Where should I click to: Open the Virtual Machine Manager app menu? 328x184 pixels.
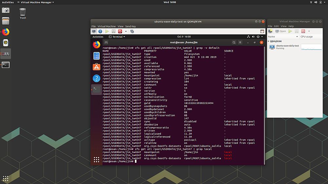(37, 2)
